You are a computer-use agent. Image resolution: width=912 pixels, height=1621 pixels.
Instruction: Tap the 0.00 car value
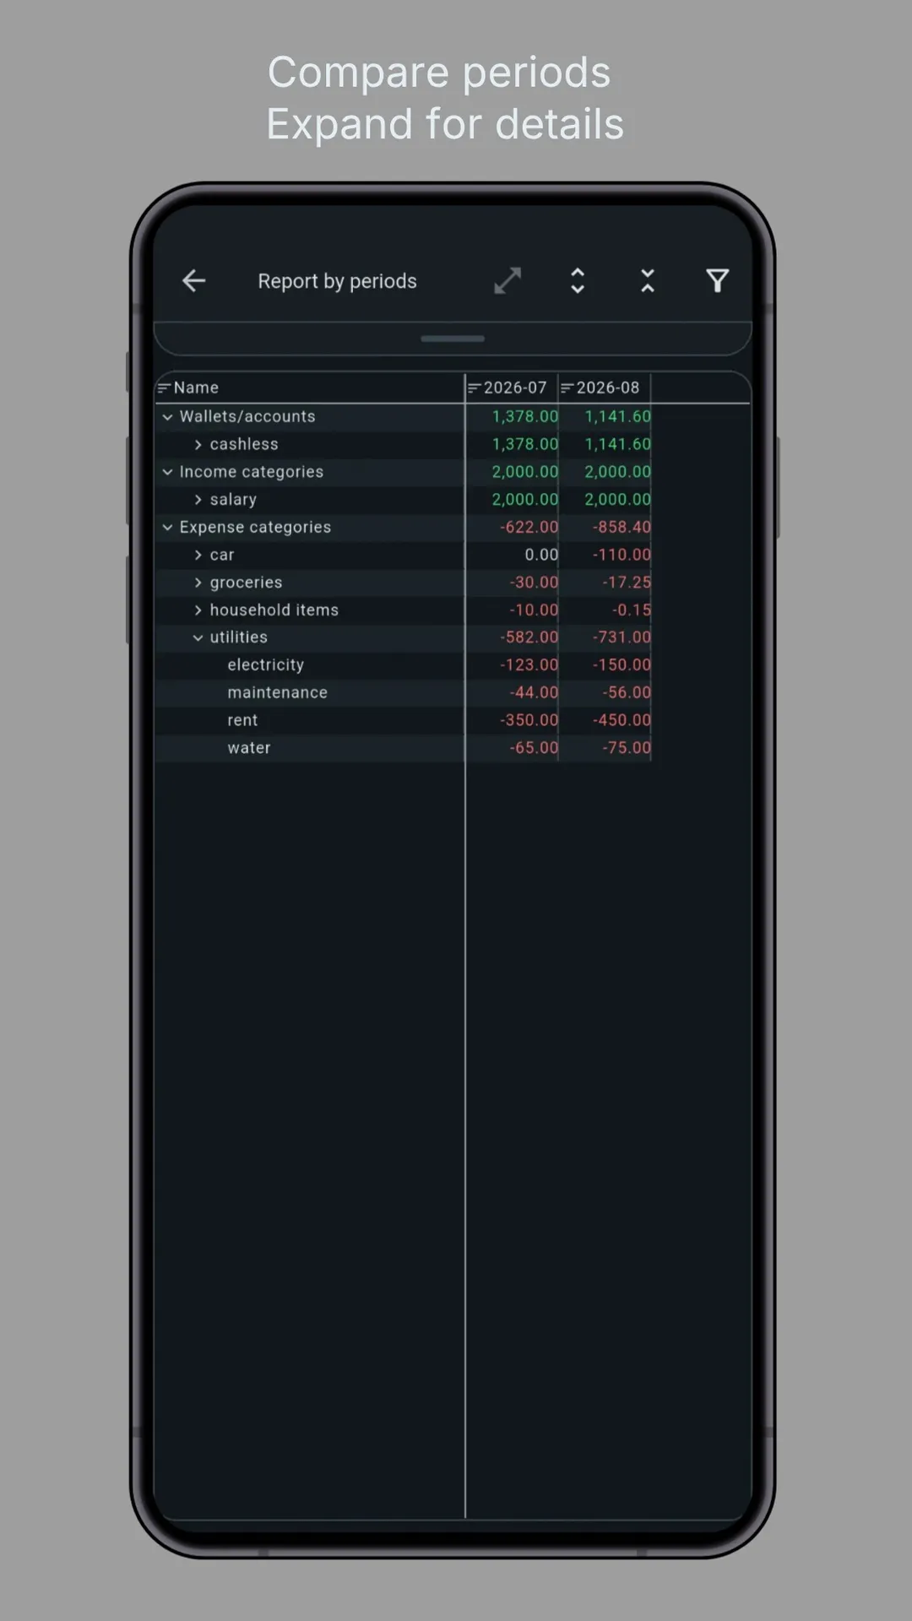[541, 555]
